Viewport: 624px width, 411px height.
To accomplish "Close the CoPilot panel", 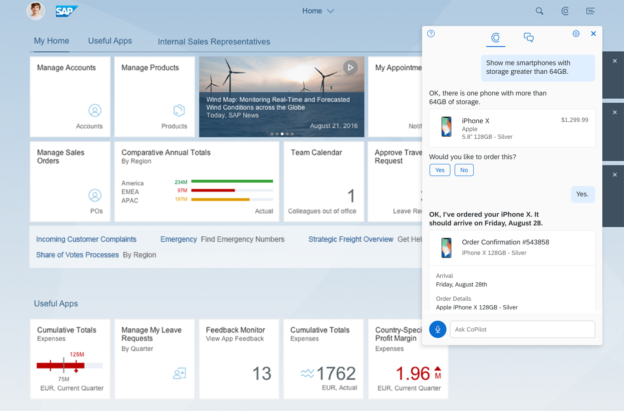I will pos(593,34).
